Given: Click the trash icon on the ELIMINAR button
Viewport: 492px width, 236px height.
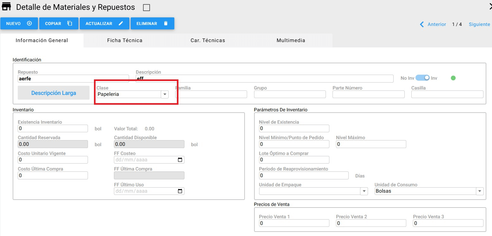Looking at the screenshot, I should tap(165, 23).
